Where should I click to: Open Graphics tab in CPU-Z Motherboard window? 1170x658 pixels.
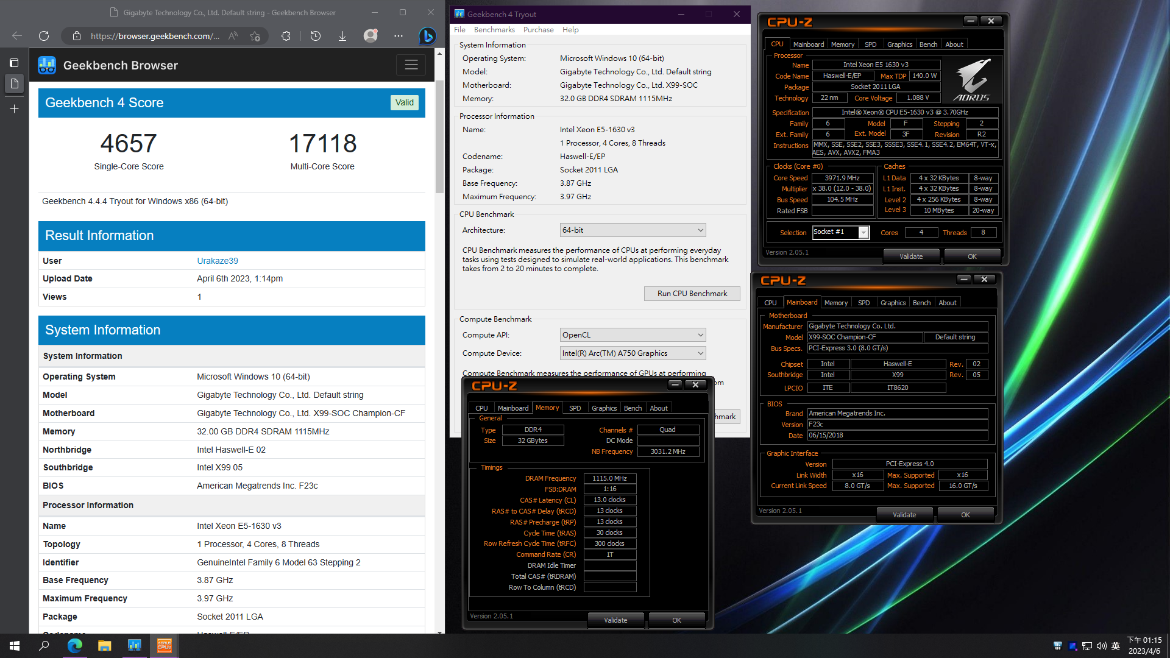click(x=893, y=303)
